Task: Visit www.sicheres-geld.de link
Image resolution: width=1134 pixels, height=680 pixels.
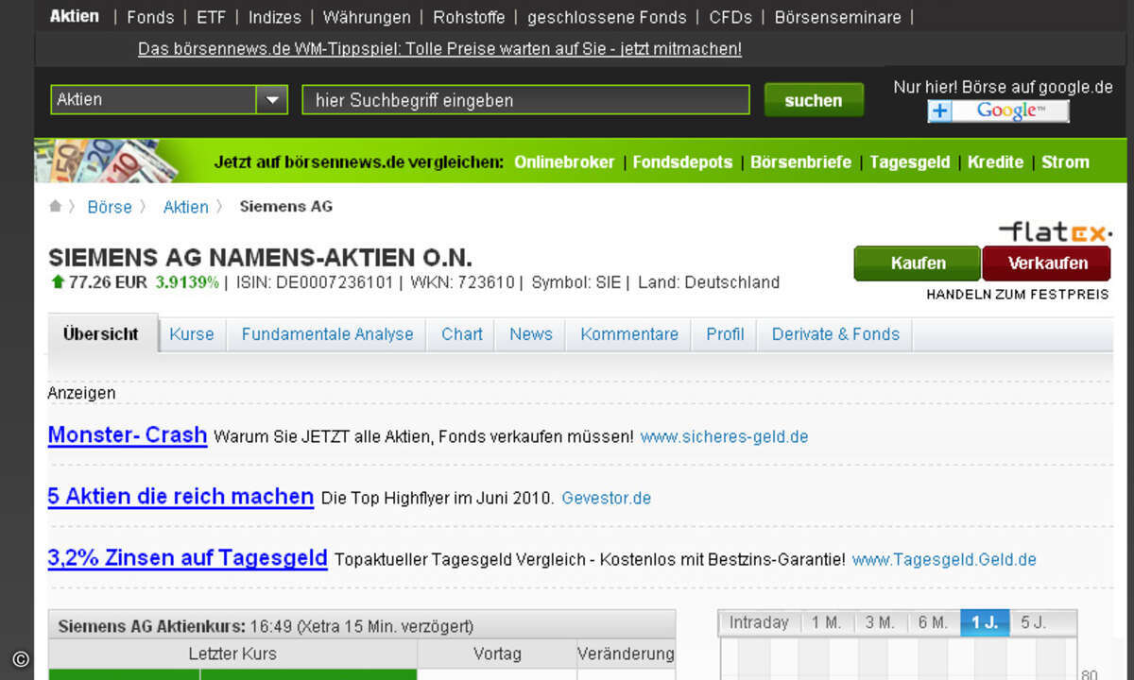Action: click(x=724, y=437)
